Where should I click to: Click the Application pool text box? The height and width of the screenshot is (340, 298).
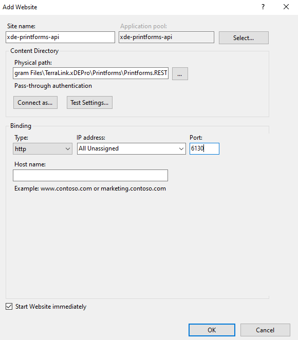(166, 37)
